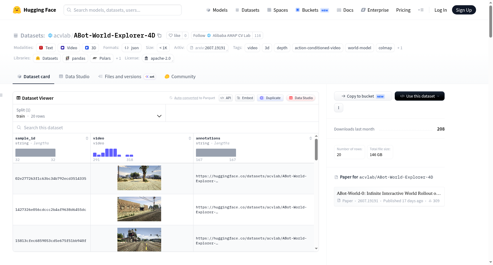Screen dimensions: 493x265
Task: Click Copy to bucket button
Action: coord(363,96)
